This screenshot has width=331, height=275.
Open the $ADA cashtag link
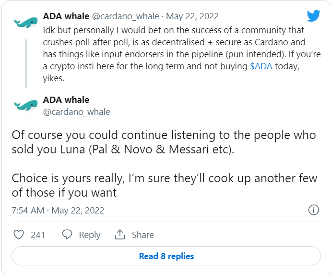coord(261,66)
